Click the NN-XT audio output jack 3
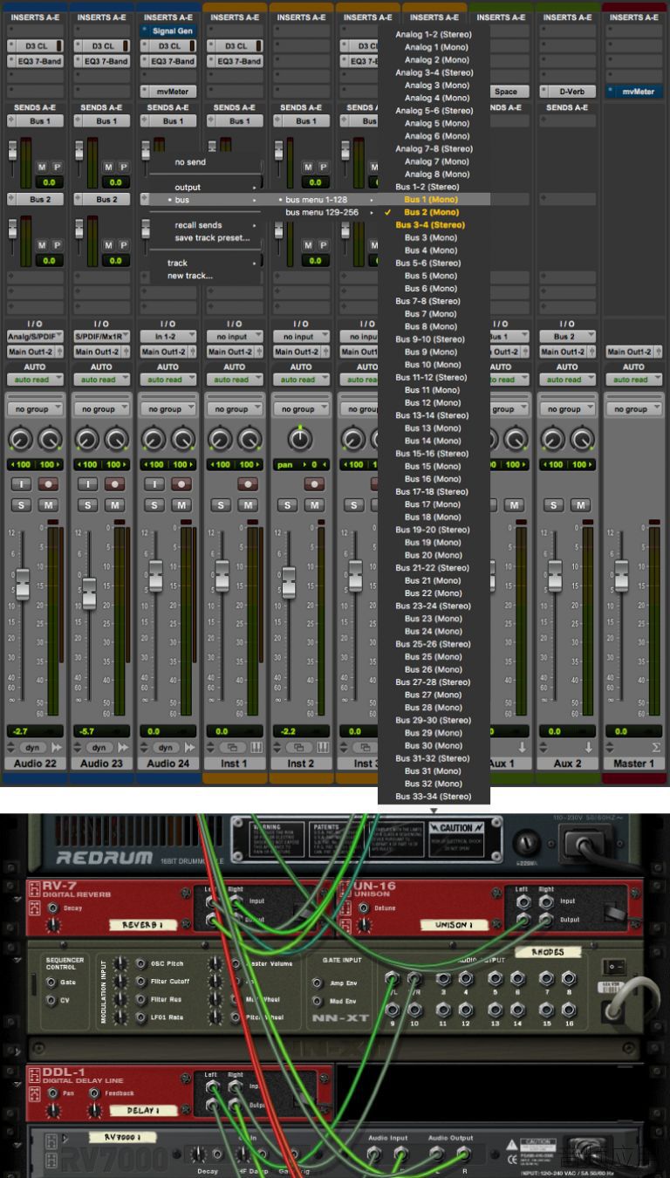 pyautogui.click(x=443, y=980)
